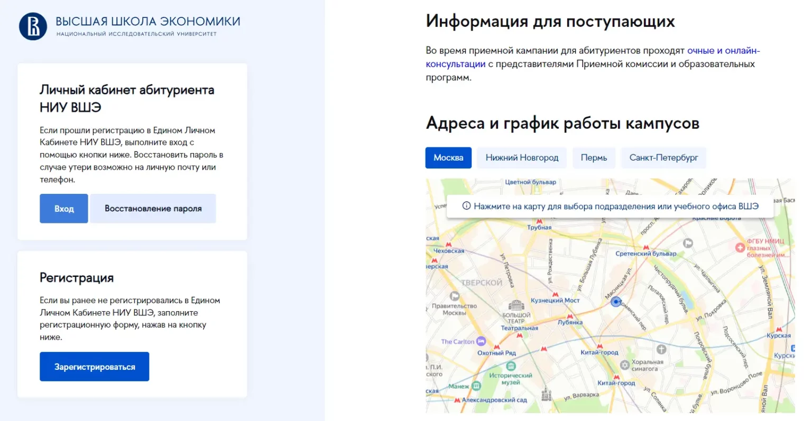812x421 pixels.
Task: Click the info icon in the map hint
Action: [x=466, y=206]
